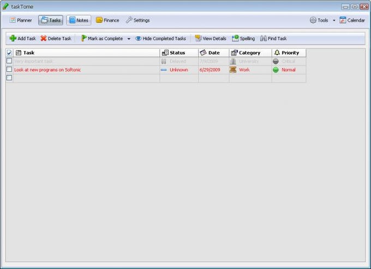The width and height of the screenshot is (371, 269).
Task: Sort by the Date column header
Action: pos(214,53)
